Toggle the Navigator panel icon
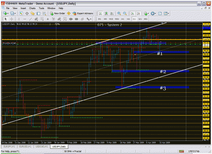Viewport: 212px width, 154px height. tap(33, 13)
